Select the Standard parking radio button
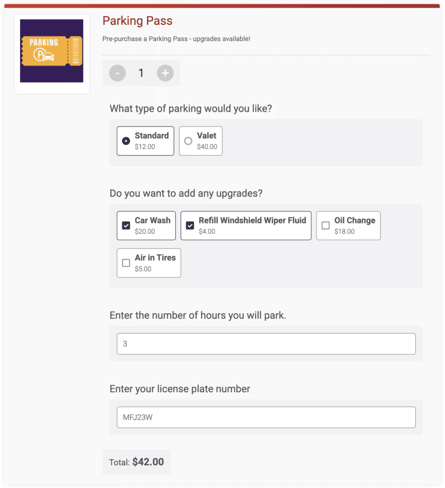Image resolution: width=445 pixels, height=488 pixels. 126,141
